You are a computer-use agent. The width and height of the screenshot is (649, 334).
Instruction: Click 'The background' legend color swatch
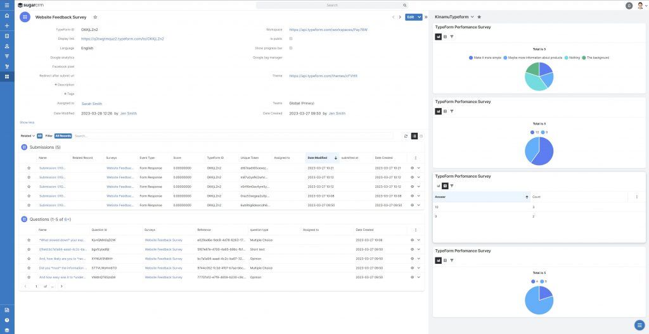pyautogui.click(x=584, y=58)
